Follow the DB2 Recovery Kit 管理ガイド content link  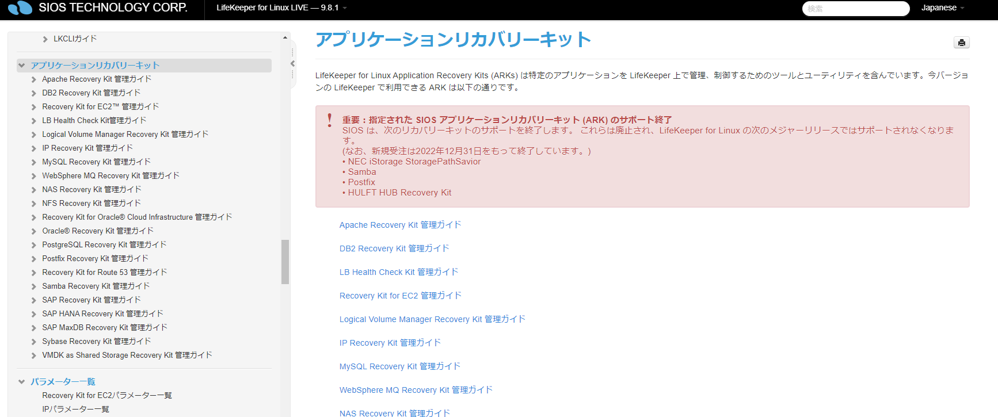(394, 248)
